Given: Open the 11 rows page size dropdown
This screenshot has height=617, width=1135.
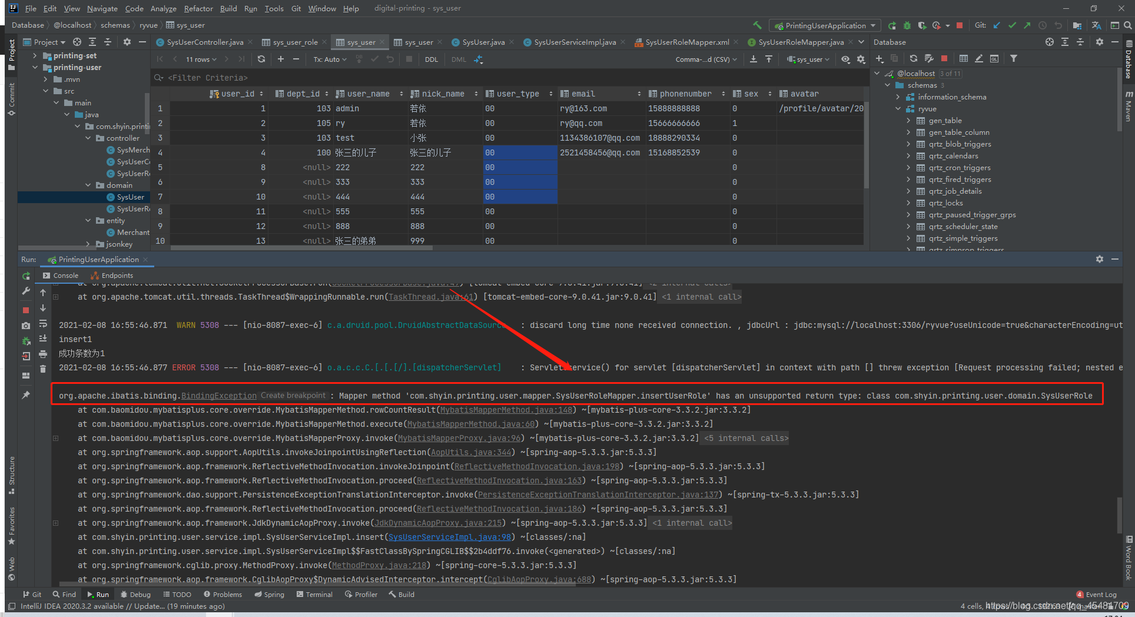Looking at the screenshot, I should [201, 59].
